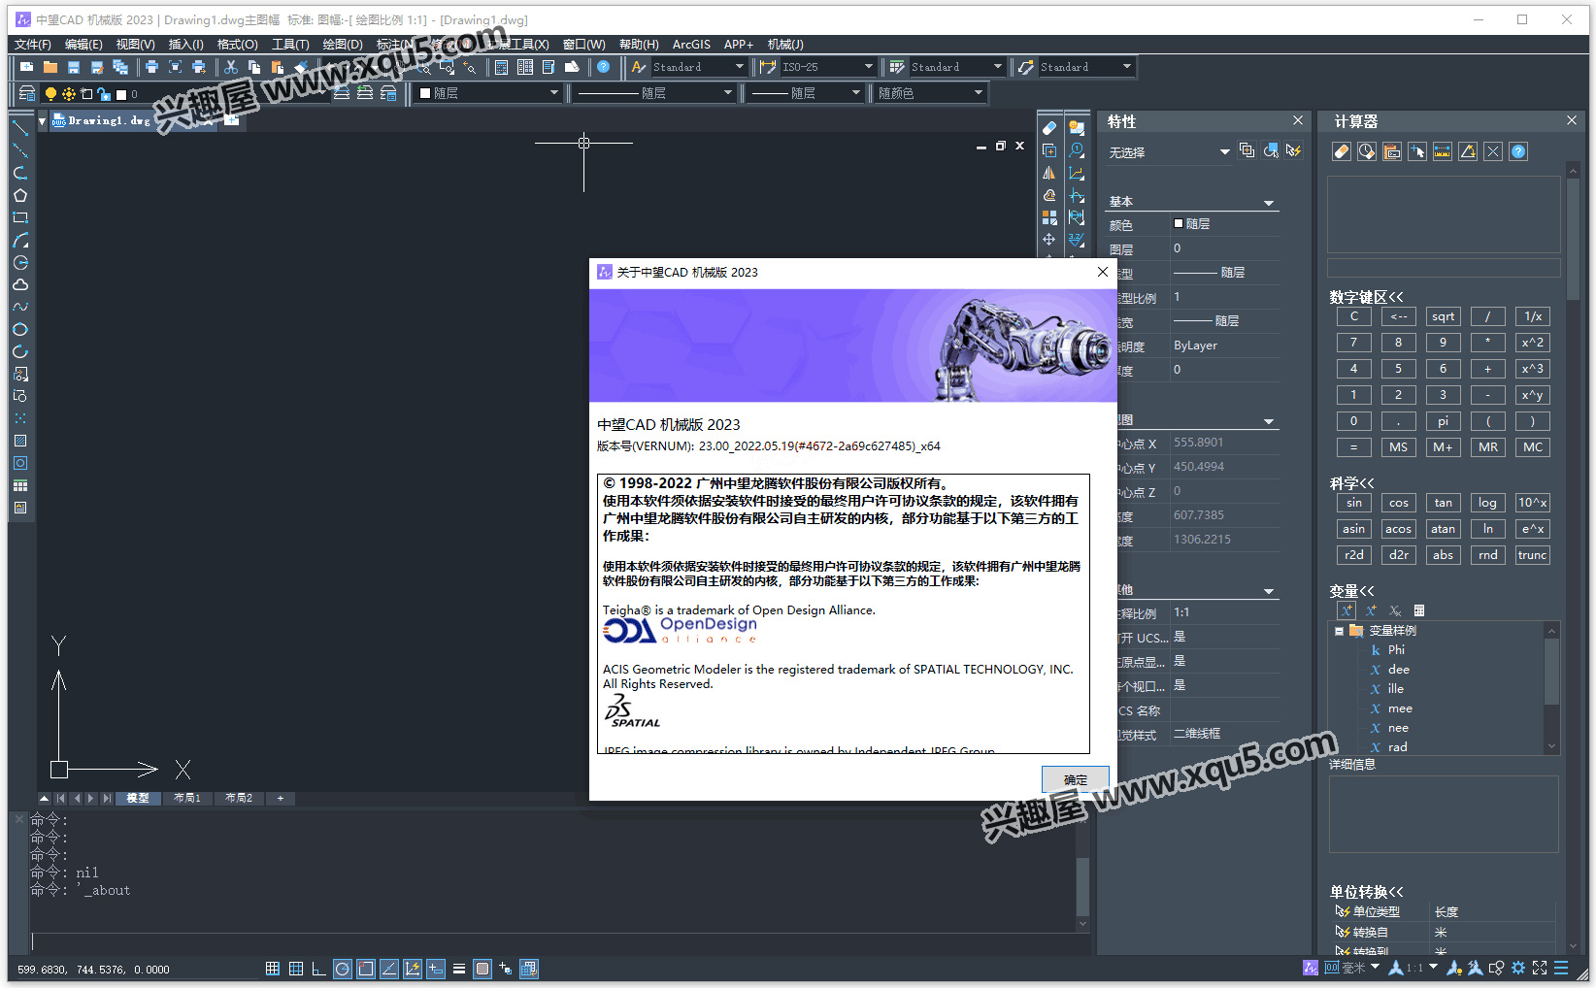The height and width of the screenshot is (988, 1596).
Task: Select the Spline tool in left toolbar
Action: click(20, 307)
